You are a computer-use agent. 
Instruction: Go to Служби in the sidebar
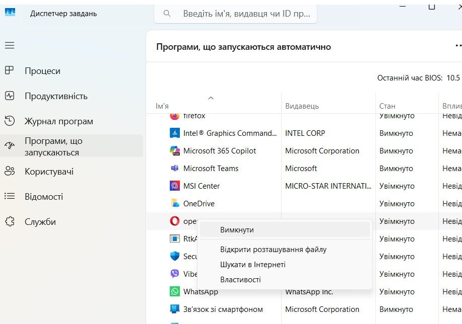40,222
